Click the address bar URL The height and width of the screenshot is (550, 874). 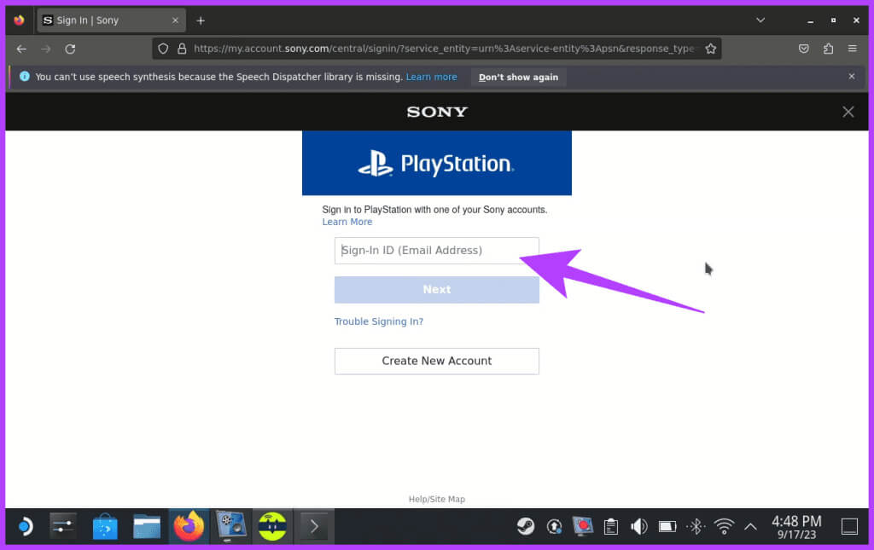[x=444, y=49]
